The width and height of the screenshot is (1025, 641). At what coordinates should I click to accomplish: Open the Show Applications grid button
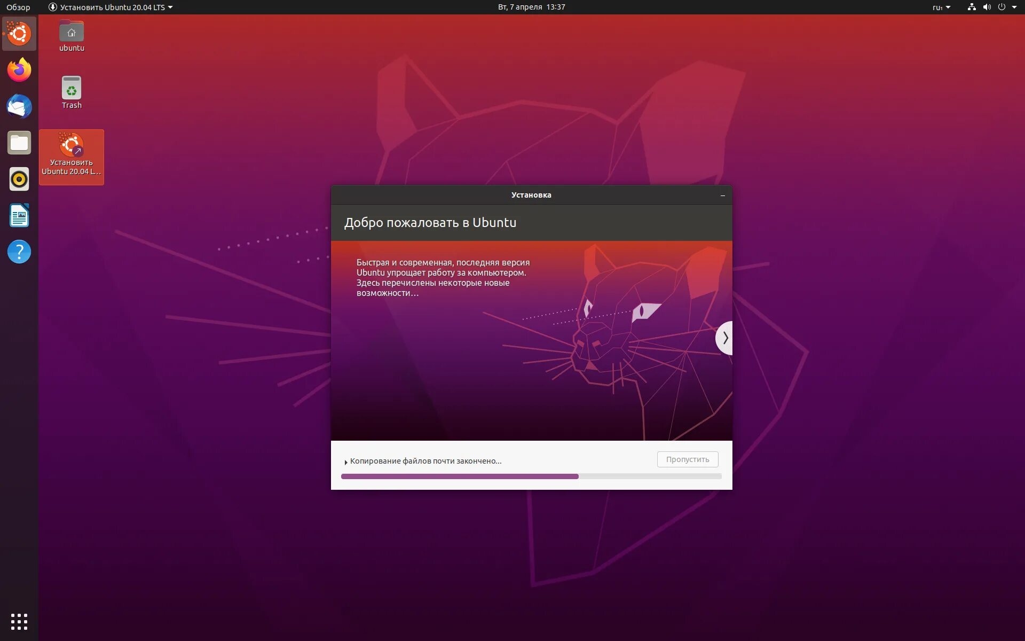19,622
